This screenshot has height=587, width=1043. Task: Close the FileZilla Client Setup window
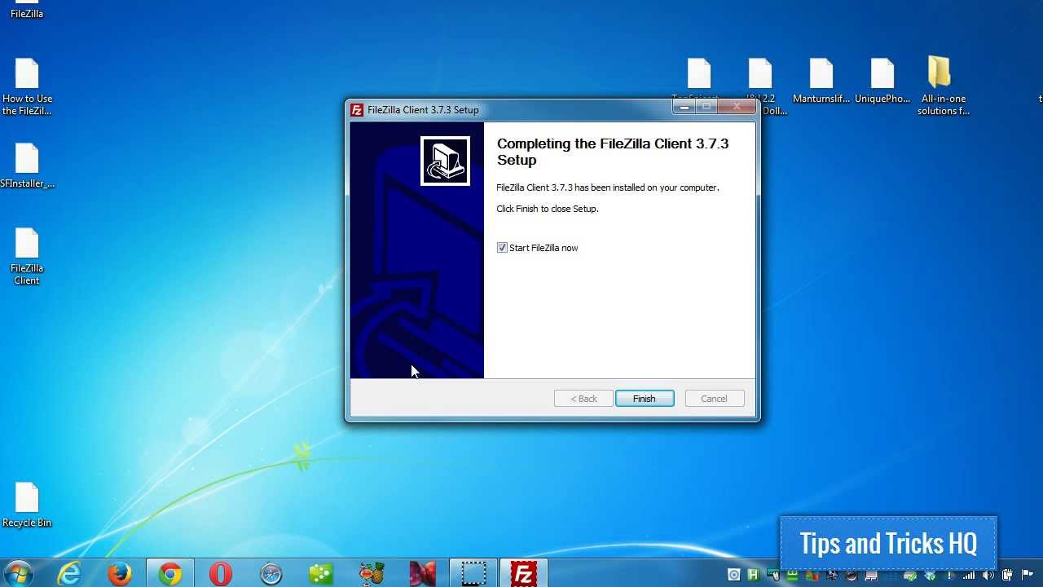[x=737, y=107]
